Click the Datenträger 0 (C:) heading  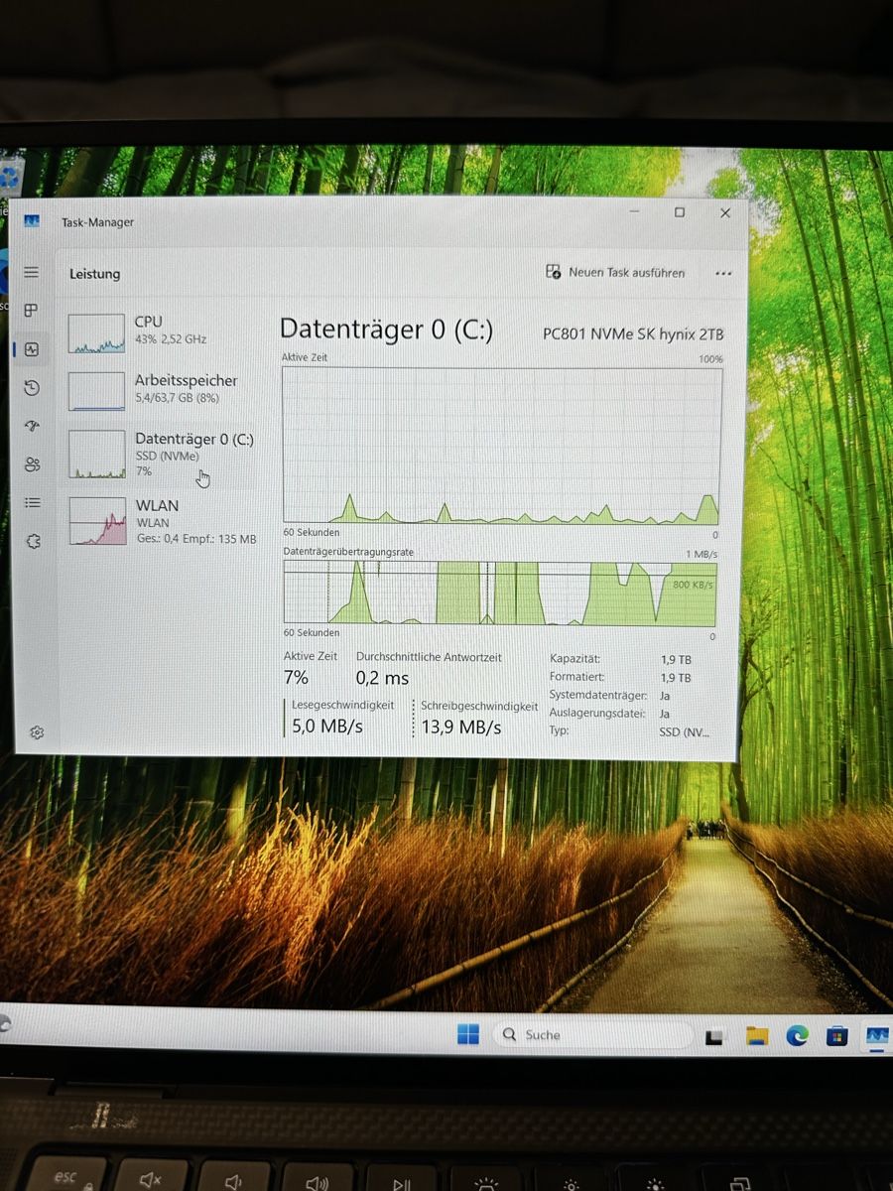tap(386, 330)
